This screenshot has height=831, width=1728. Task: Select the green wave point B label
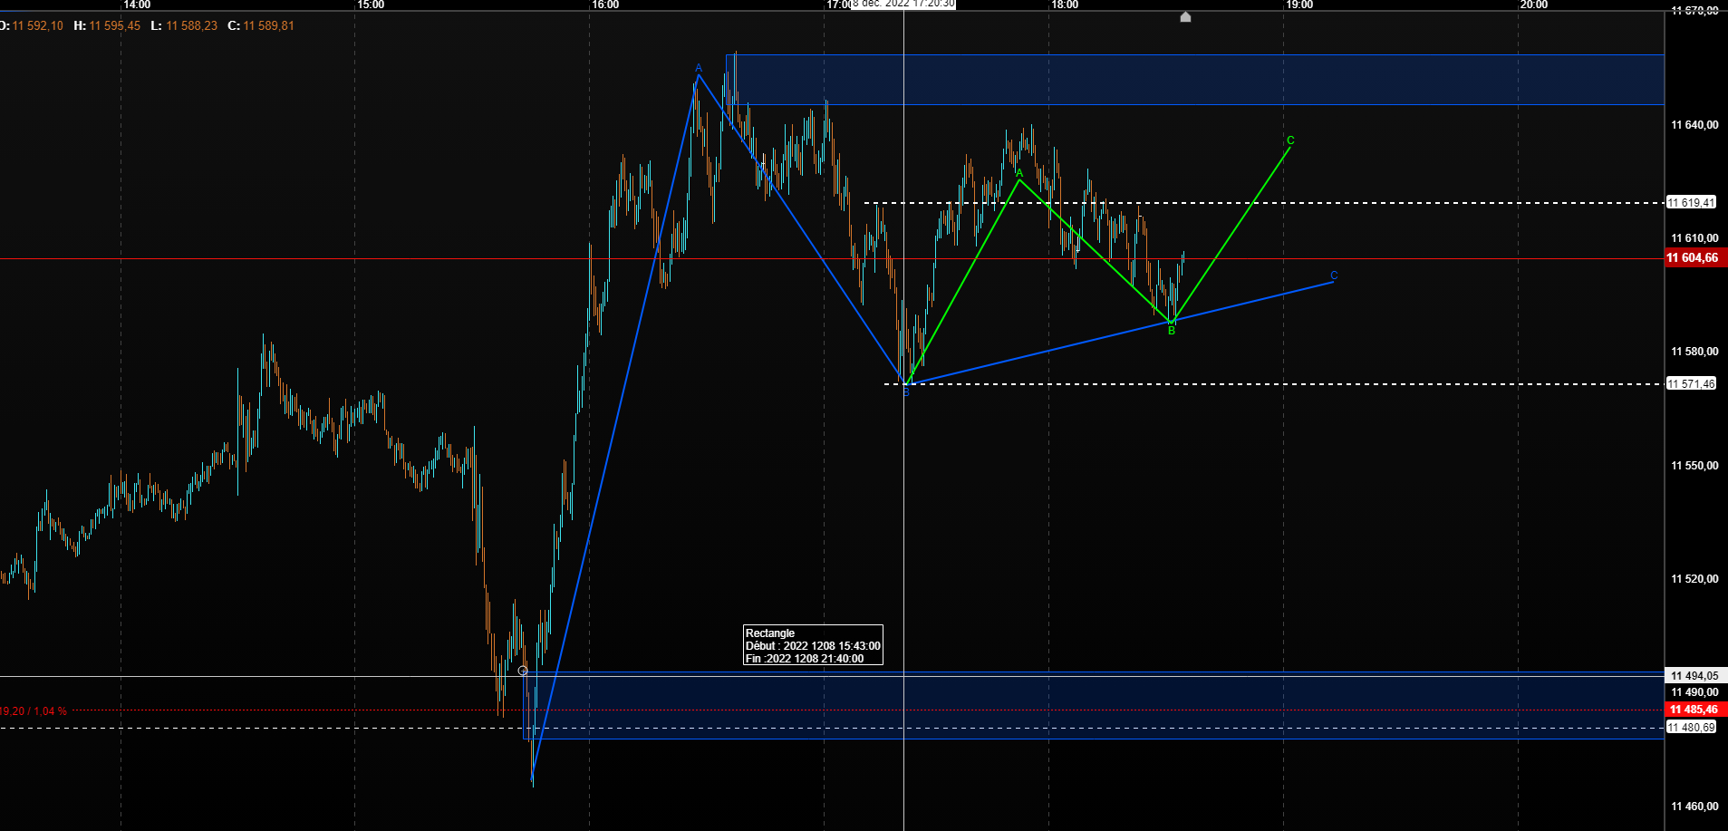tap(1172, 331)
